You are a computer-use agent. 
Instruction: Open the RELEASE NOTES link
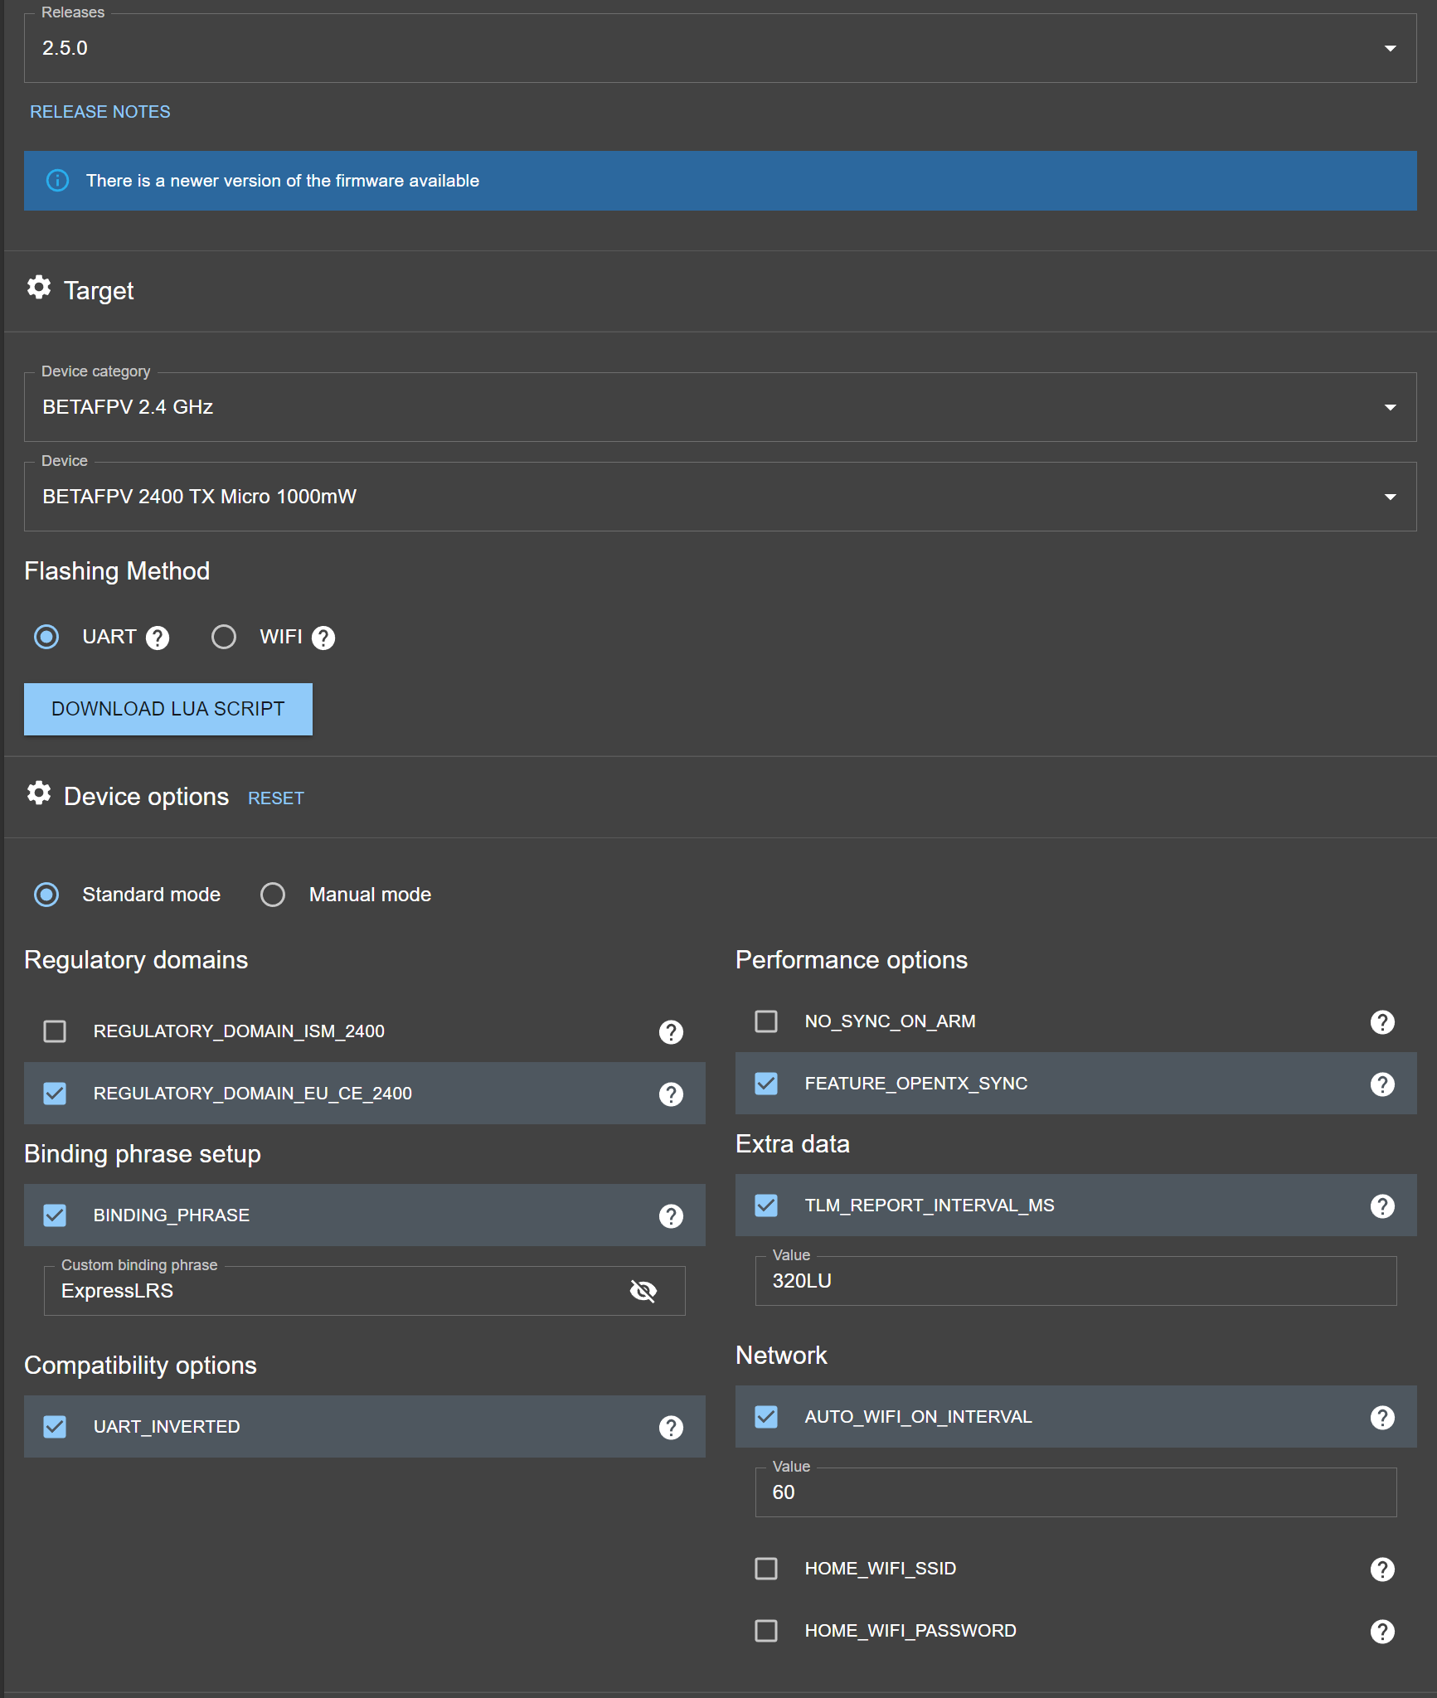[x=100, y=111]
